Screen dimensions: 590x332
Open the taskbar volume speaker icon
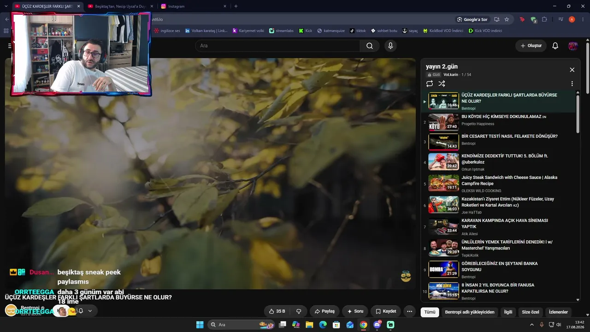(559, 325)
